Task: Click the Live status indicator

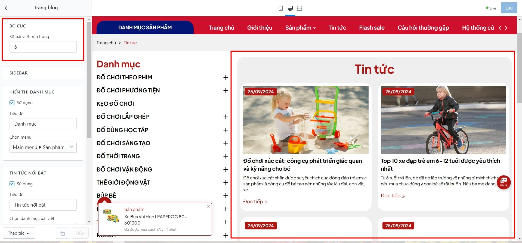Action: point(491,8)
